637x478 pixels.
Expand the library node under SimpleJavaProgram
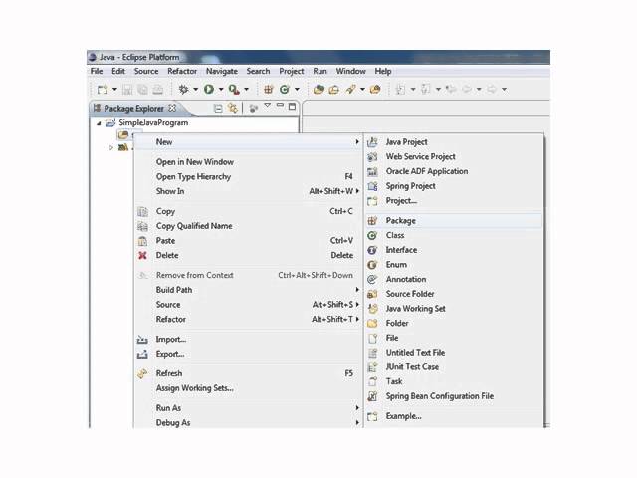[x=110, y=148]
